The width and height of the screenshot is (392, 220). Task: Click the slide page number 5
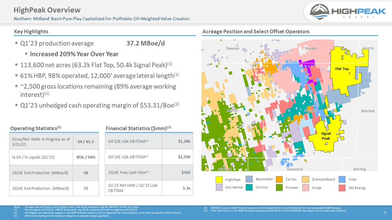coord(385,213)
